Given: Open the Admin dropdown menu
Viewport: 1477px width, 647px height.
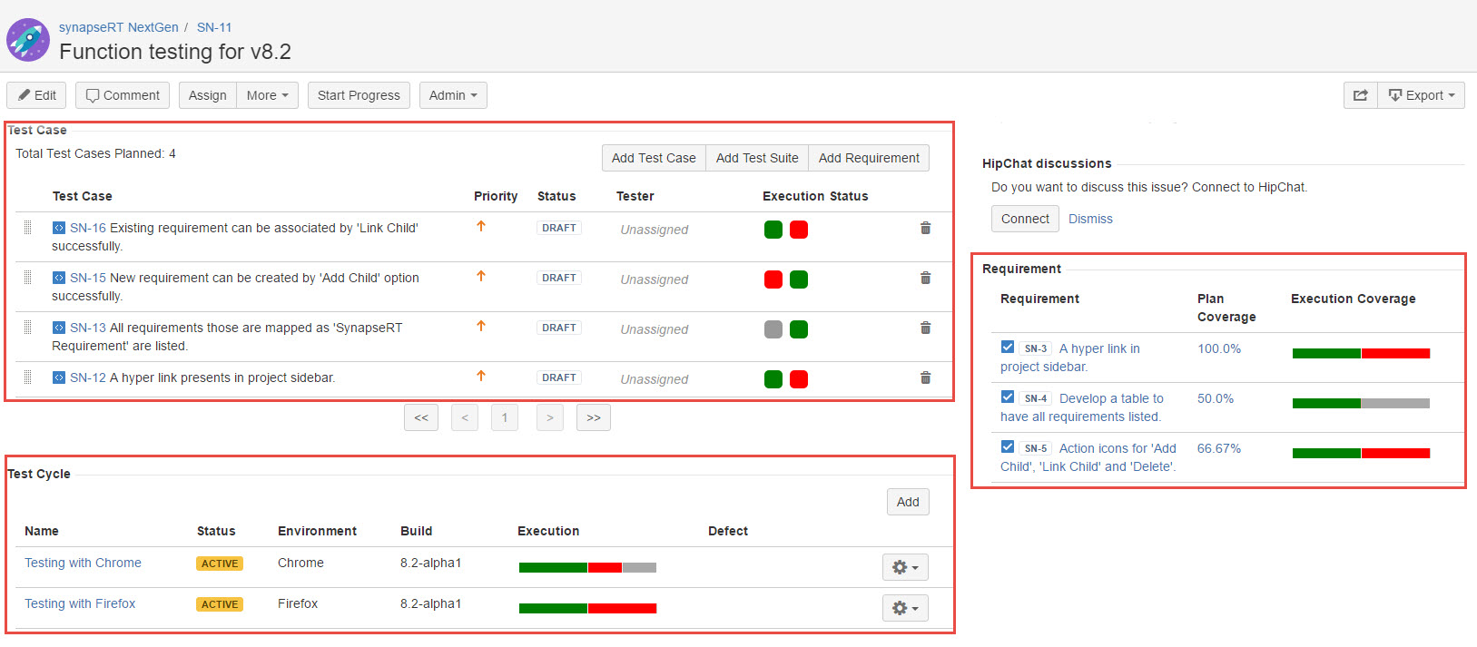Looking at the screenshot, I should [x=453, y=95].
